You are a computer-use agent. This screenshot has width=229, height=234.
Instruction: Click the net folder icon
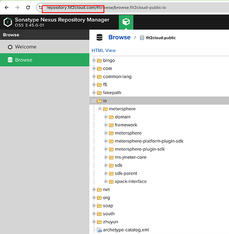(x=99, y=190)
